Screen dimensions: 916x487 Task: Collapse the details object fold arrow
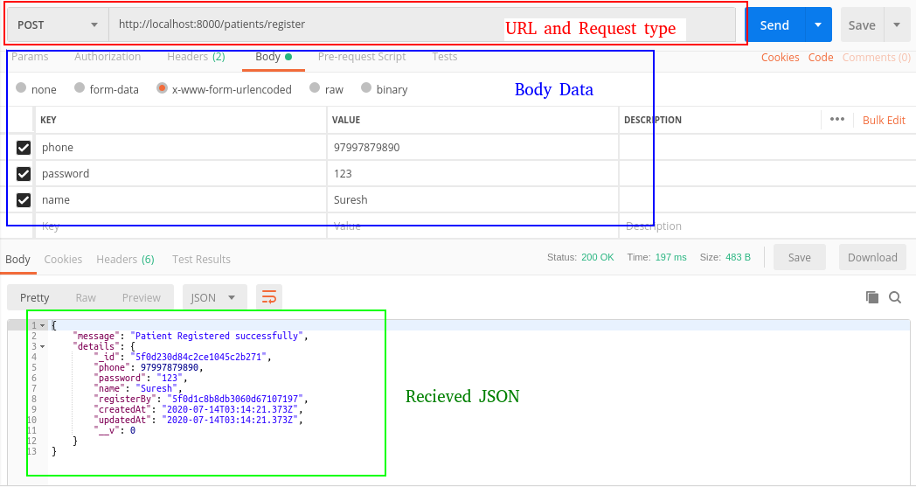tap(43, 347)
